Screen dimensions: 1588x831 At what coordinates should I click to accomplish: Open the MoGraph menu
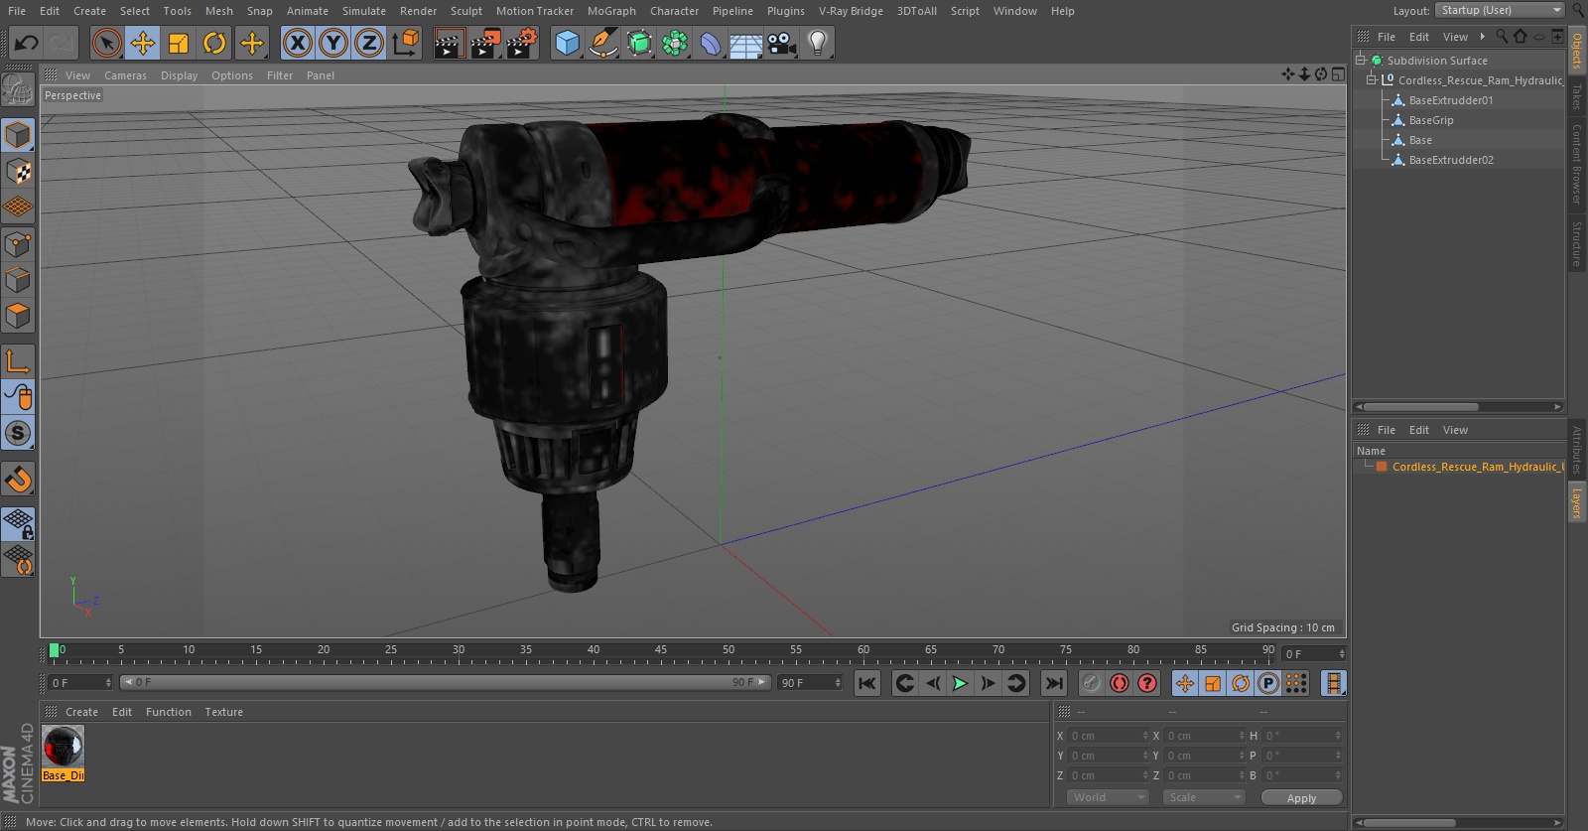[611, 11]
